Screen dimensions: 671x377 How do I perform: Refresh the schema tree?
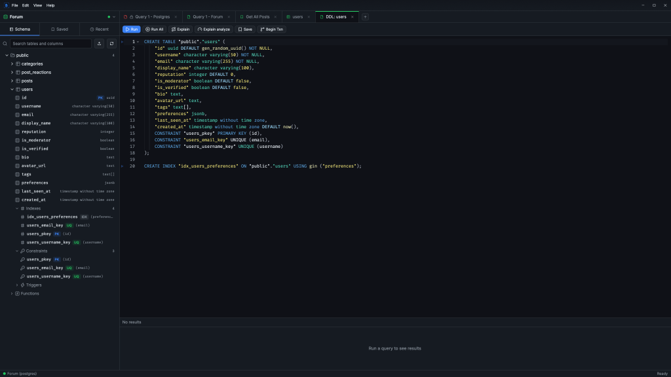[x=111, y=44]
